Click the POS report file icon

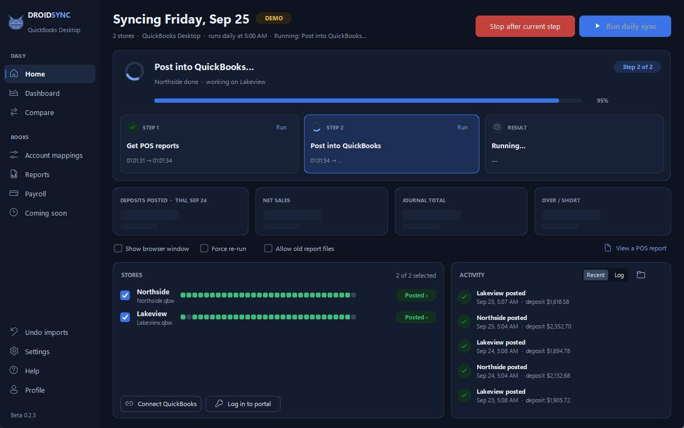(x=608, y=248)
